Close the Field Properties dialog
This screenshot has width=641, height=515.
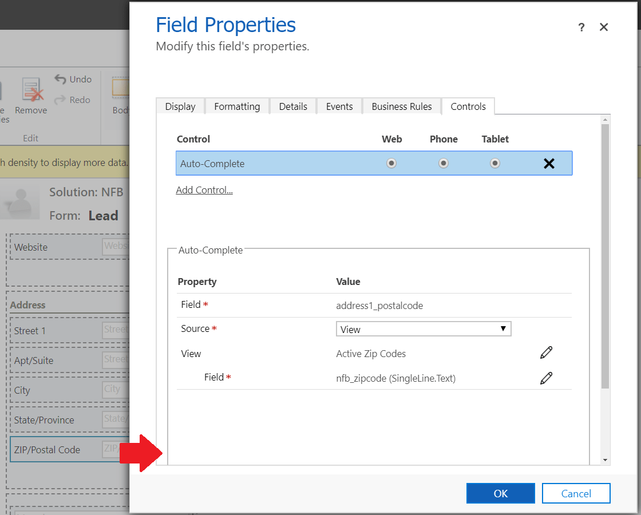[x=603, y=27]
